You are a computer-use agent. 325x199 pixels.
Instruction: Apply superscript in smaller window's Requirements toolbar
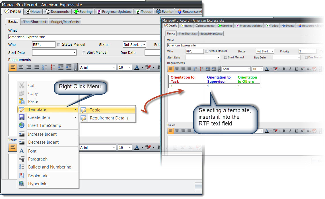click(303, 69)
